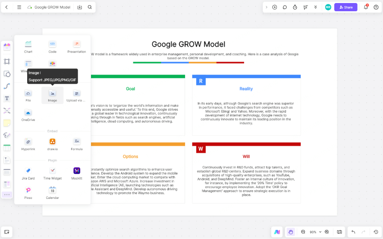Click the Image upload option
Screen dimensions: 383x239
click(x=52, y=95)
